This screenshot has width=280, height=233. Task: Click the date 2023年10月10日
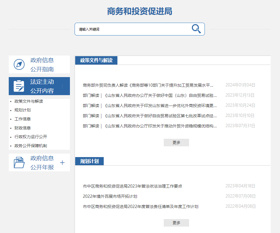tap(240, 115)
